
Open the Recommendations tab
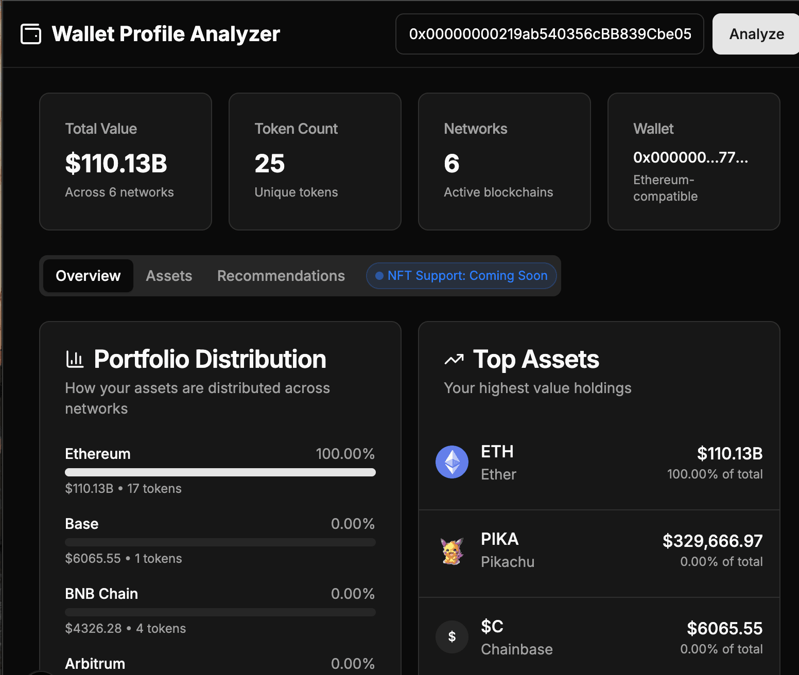point(281,276)
